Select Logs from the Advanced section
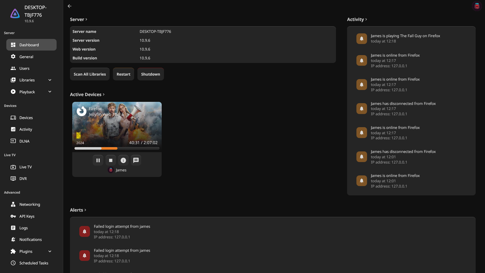 tap(23, 228)
